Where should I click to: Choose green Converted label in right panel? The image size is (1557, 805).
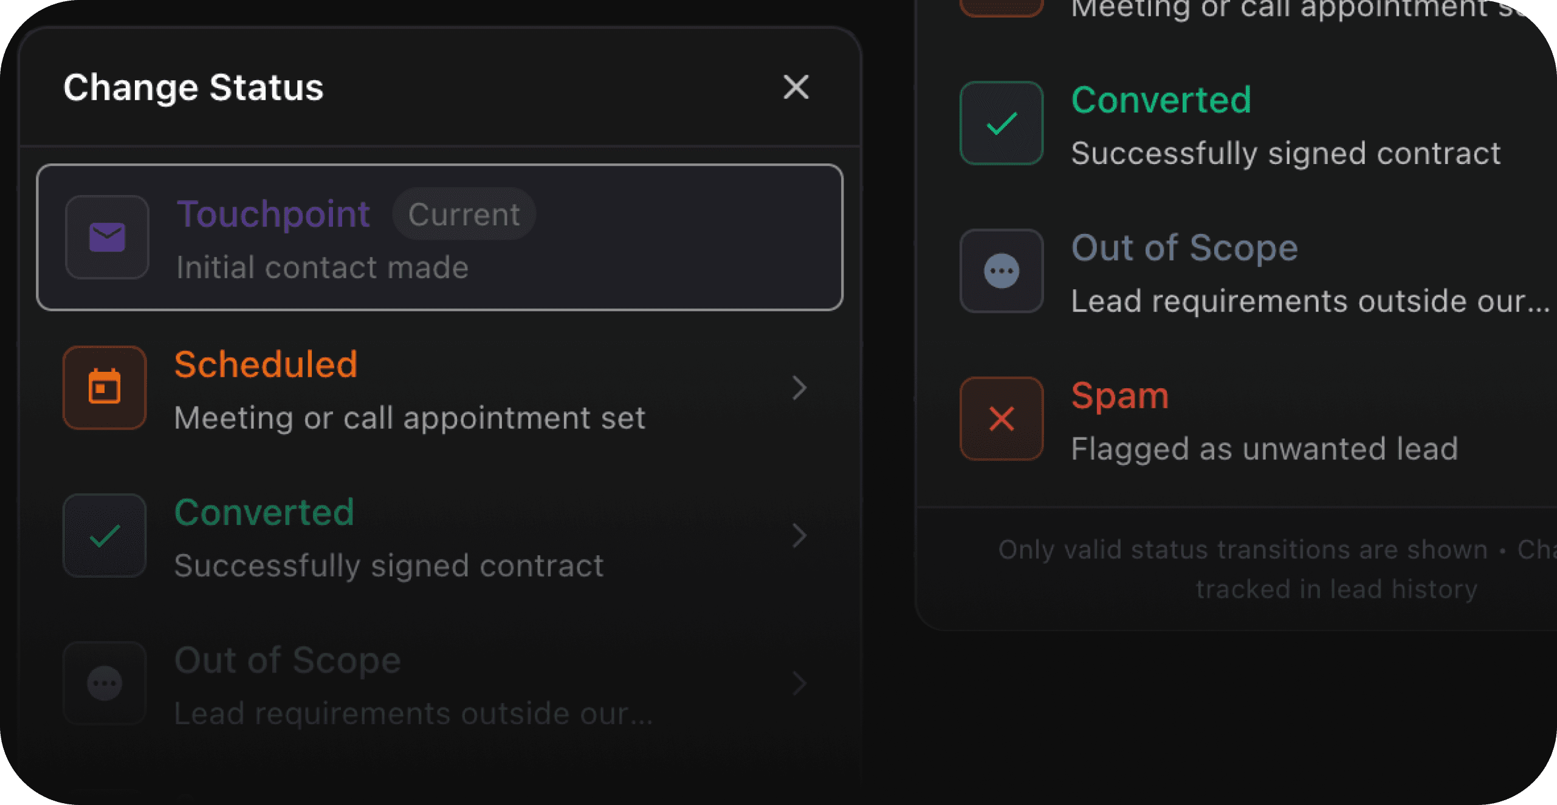pyautogui.click(x=1161, y=100)
